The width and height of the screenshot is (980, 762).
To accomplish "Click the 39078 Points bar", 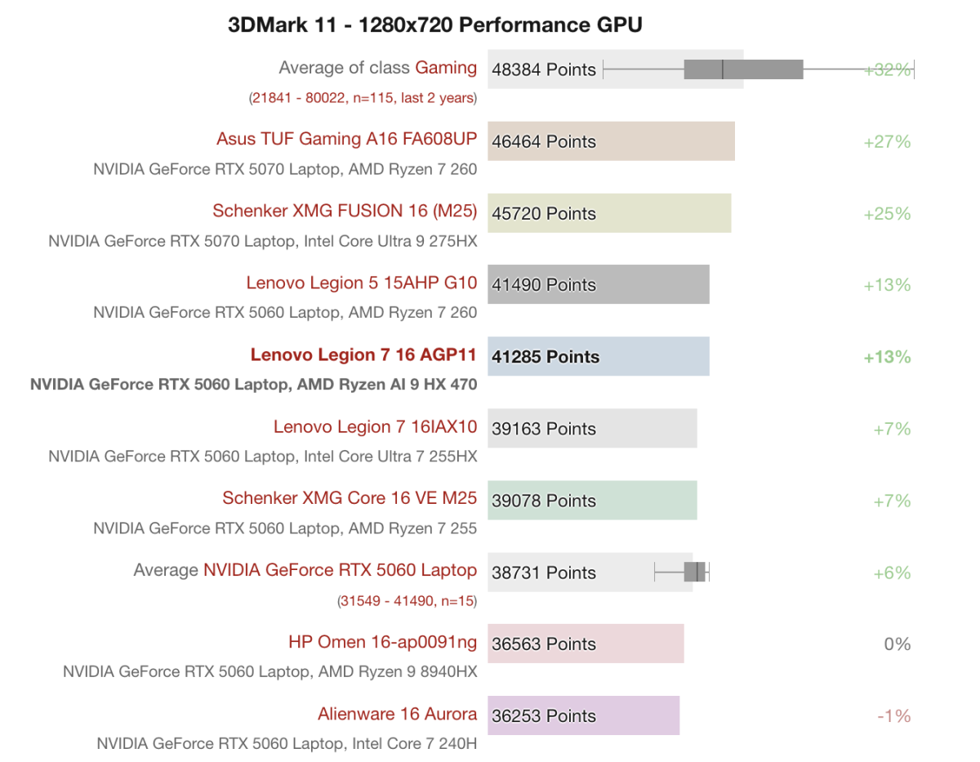I will [x=592, y=501].
